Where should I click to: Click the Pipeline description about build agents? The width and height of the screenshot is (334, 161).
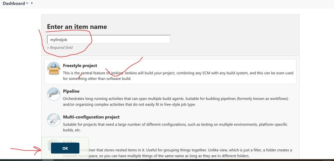[176, 102]
